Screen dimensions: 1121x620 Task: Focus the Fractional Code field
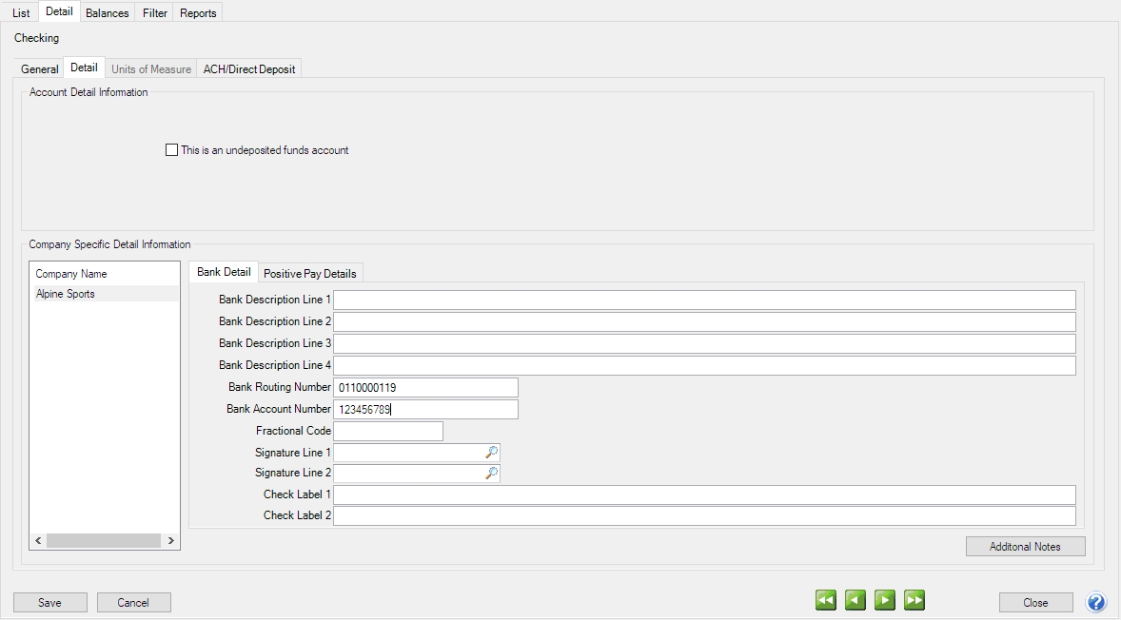[x=387, y=431]
